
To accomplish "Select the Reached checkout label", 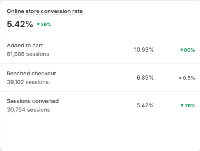I will point(31,74).
